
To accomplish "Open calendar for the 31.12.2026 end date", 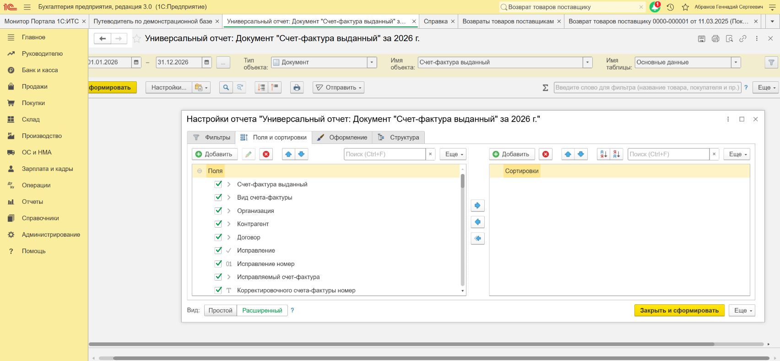I will (x=207, y=62).
